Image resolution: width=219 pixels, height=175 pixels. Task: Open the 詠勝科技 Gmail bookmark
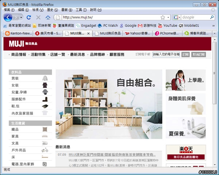point(147,26)
